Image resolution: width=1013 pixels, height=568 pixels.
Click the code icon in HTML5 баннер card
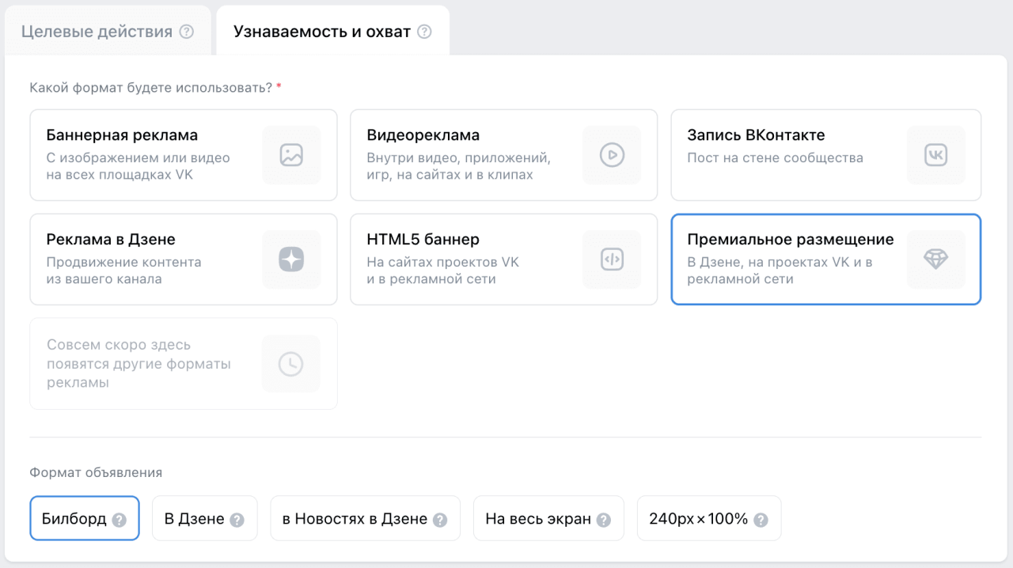pyautogui.click(x=612, y=259)
